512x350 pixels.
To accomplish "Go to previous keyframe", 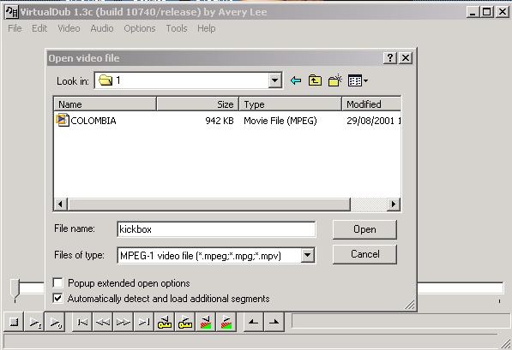I will click(165, 323).
